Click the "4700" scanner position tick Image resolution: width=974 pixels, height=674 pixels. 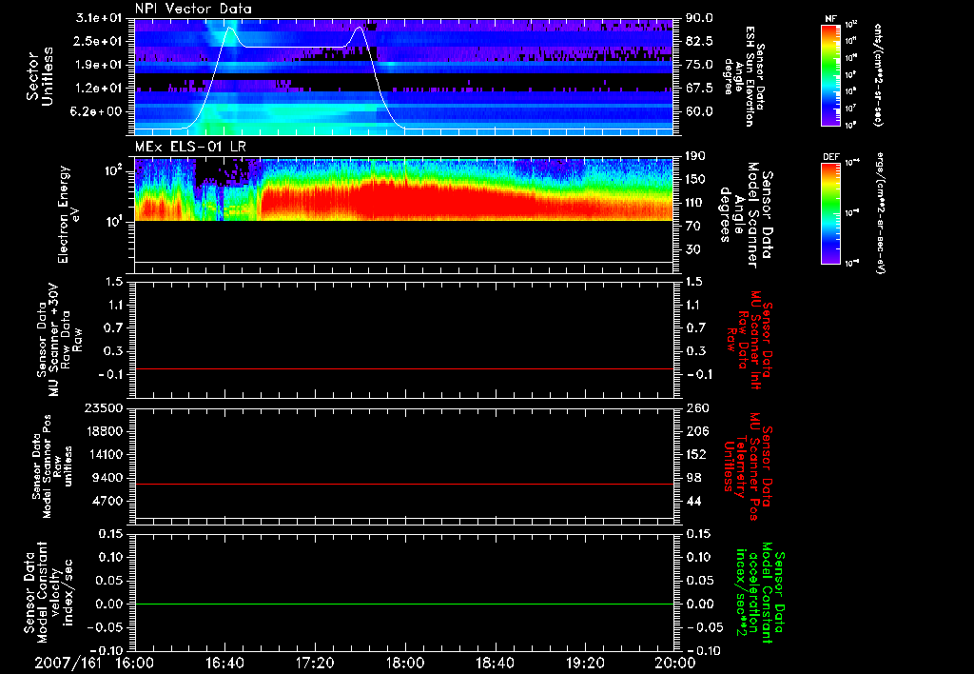[x=107, y=501]
